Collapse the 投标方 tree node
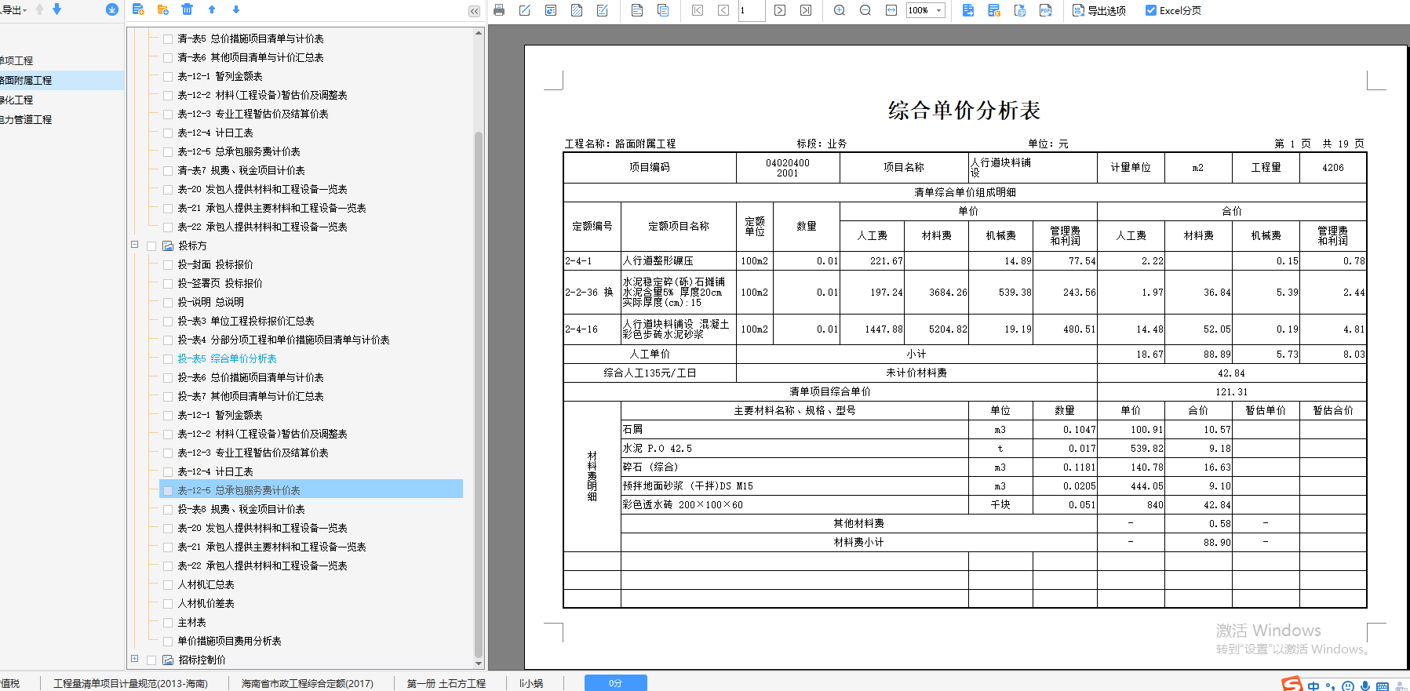 (x=135, y=245)
